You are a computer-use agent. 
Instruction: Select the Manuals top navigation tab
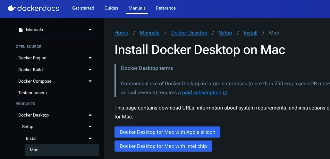point(137,8)
